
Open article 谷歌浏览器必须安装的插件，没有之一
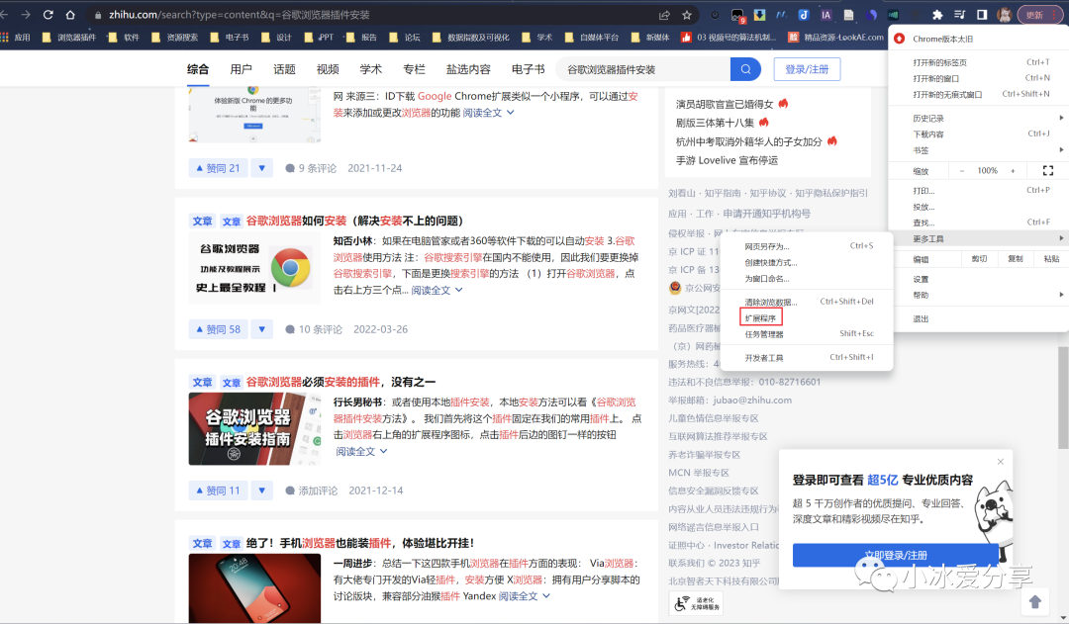pos(340,382)
